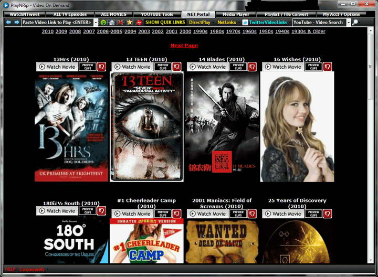Expand the YouTube Video Search dropdown arrow
The image size is (378, 277).
click(349, 23)
